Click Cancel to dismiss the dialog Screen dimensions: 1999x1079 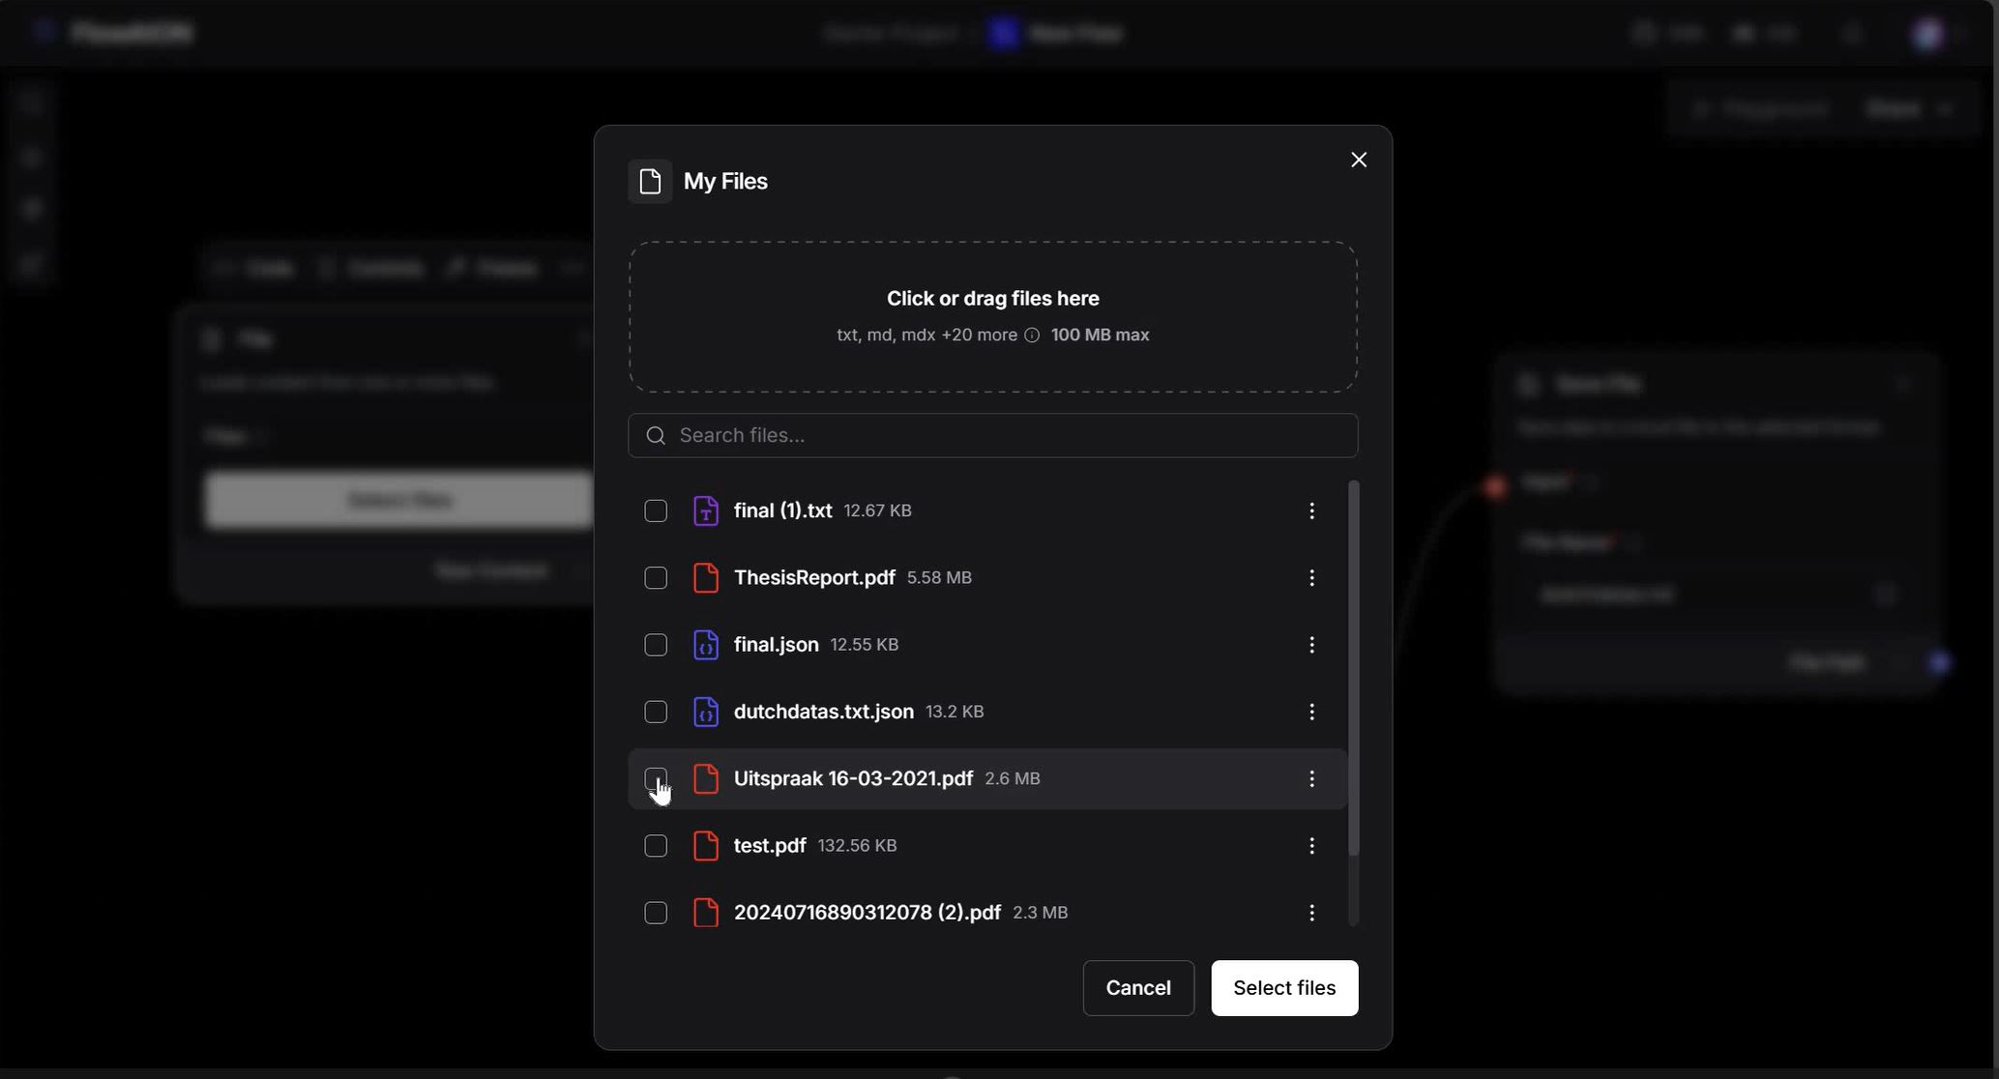click(1137, 988)
